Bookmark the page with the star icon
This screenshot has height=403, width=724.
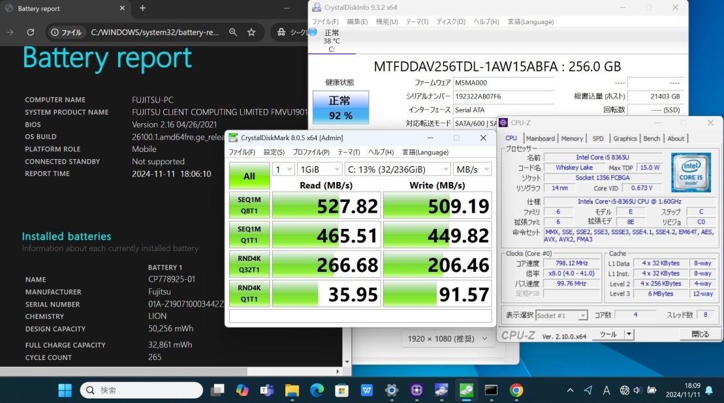[x=251, y=32]
